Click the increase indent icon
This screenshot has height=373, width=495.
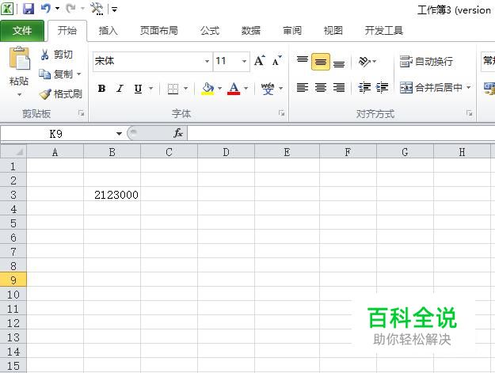point(382,87)
